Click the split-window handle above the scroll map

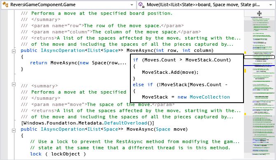pos(259,14)
